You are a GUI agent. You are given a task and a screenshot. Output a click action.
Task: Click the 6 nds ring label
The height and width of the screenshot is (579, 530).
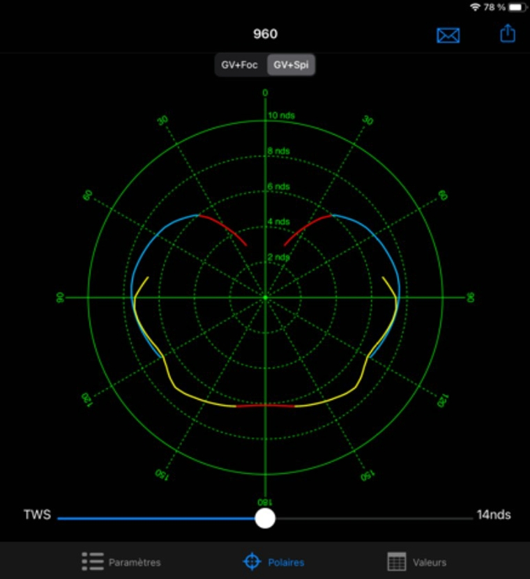(x=279, y=187)
